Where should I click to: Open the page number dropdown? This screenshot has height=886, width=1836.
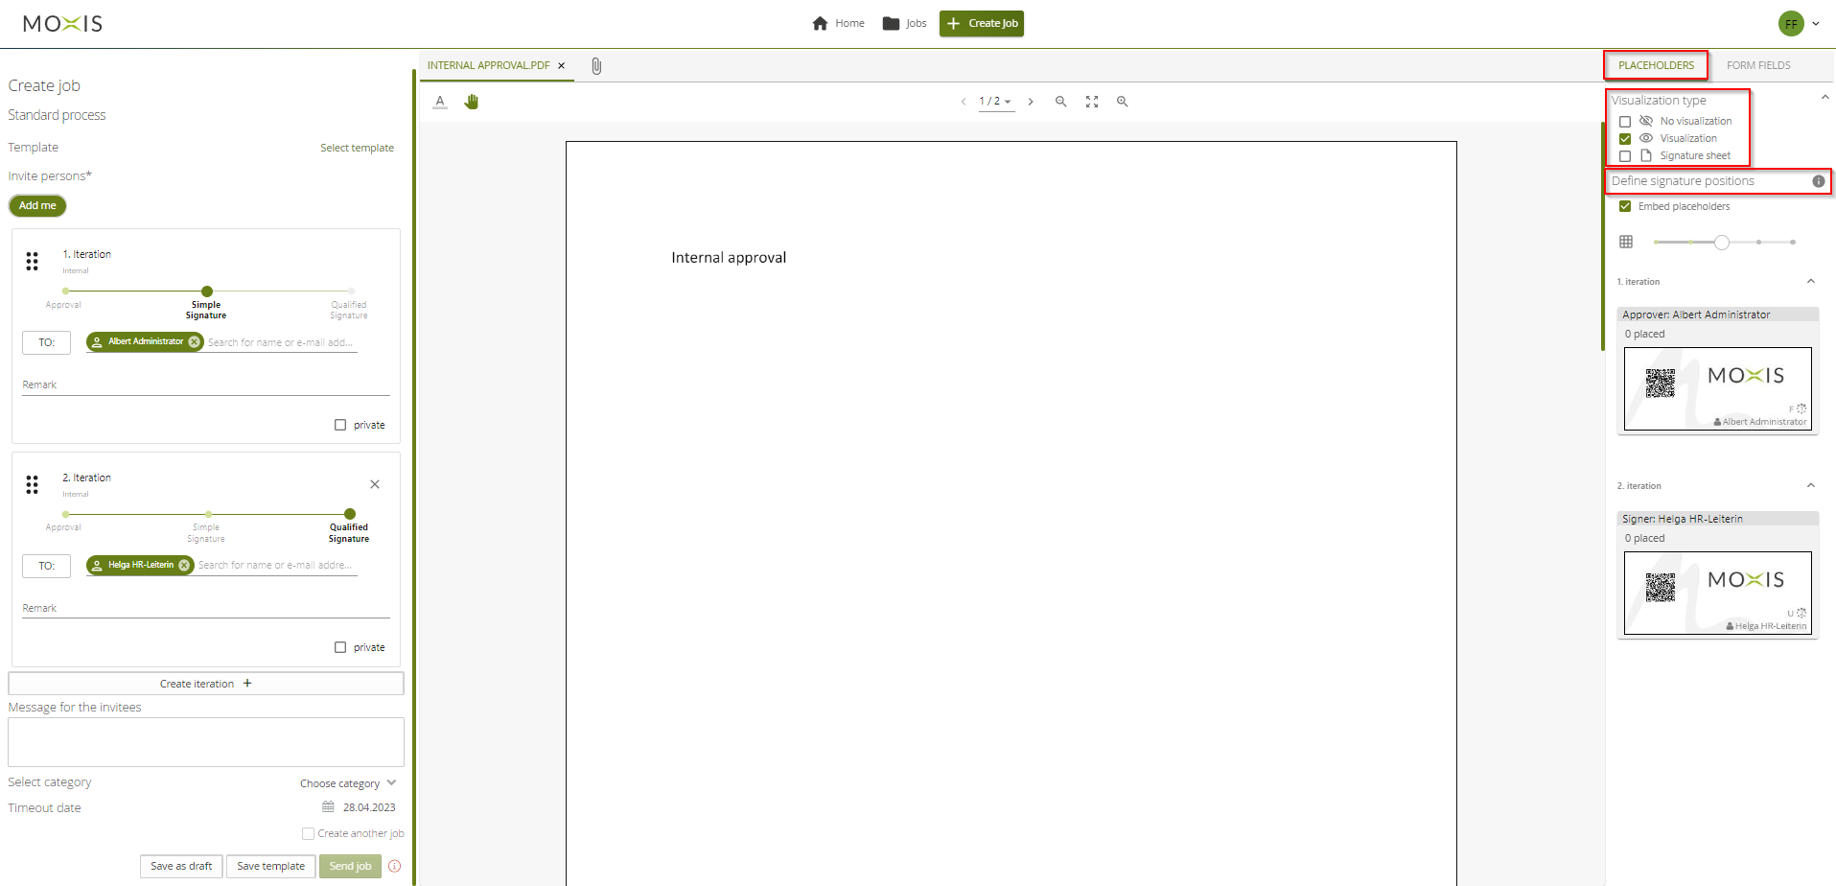coord(996,102)
